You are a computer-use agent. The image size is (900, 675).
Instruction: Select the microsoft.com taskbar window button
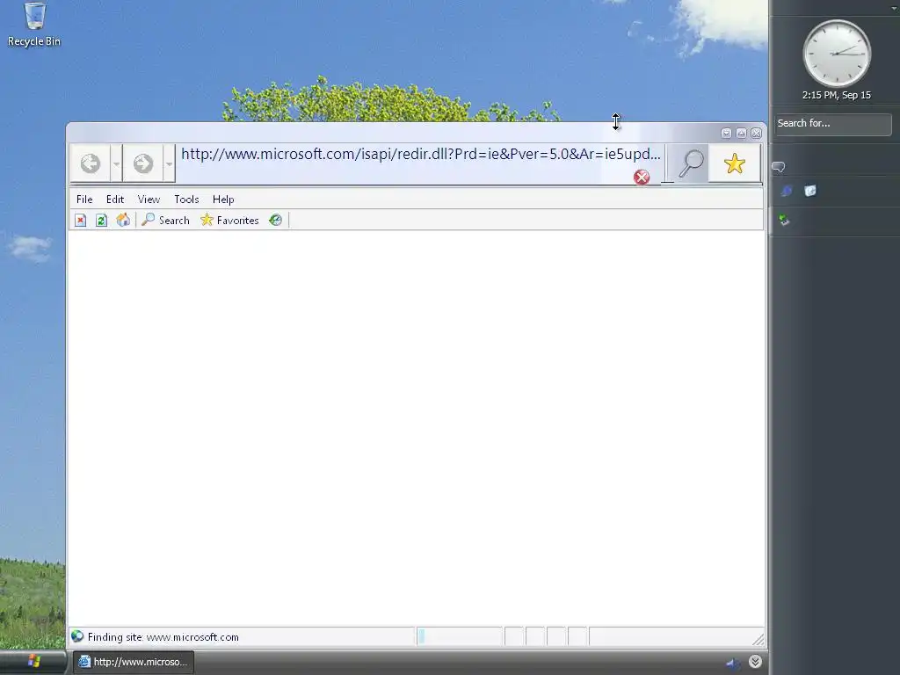(x=134, y=662)
